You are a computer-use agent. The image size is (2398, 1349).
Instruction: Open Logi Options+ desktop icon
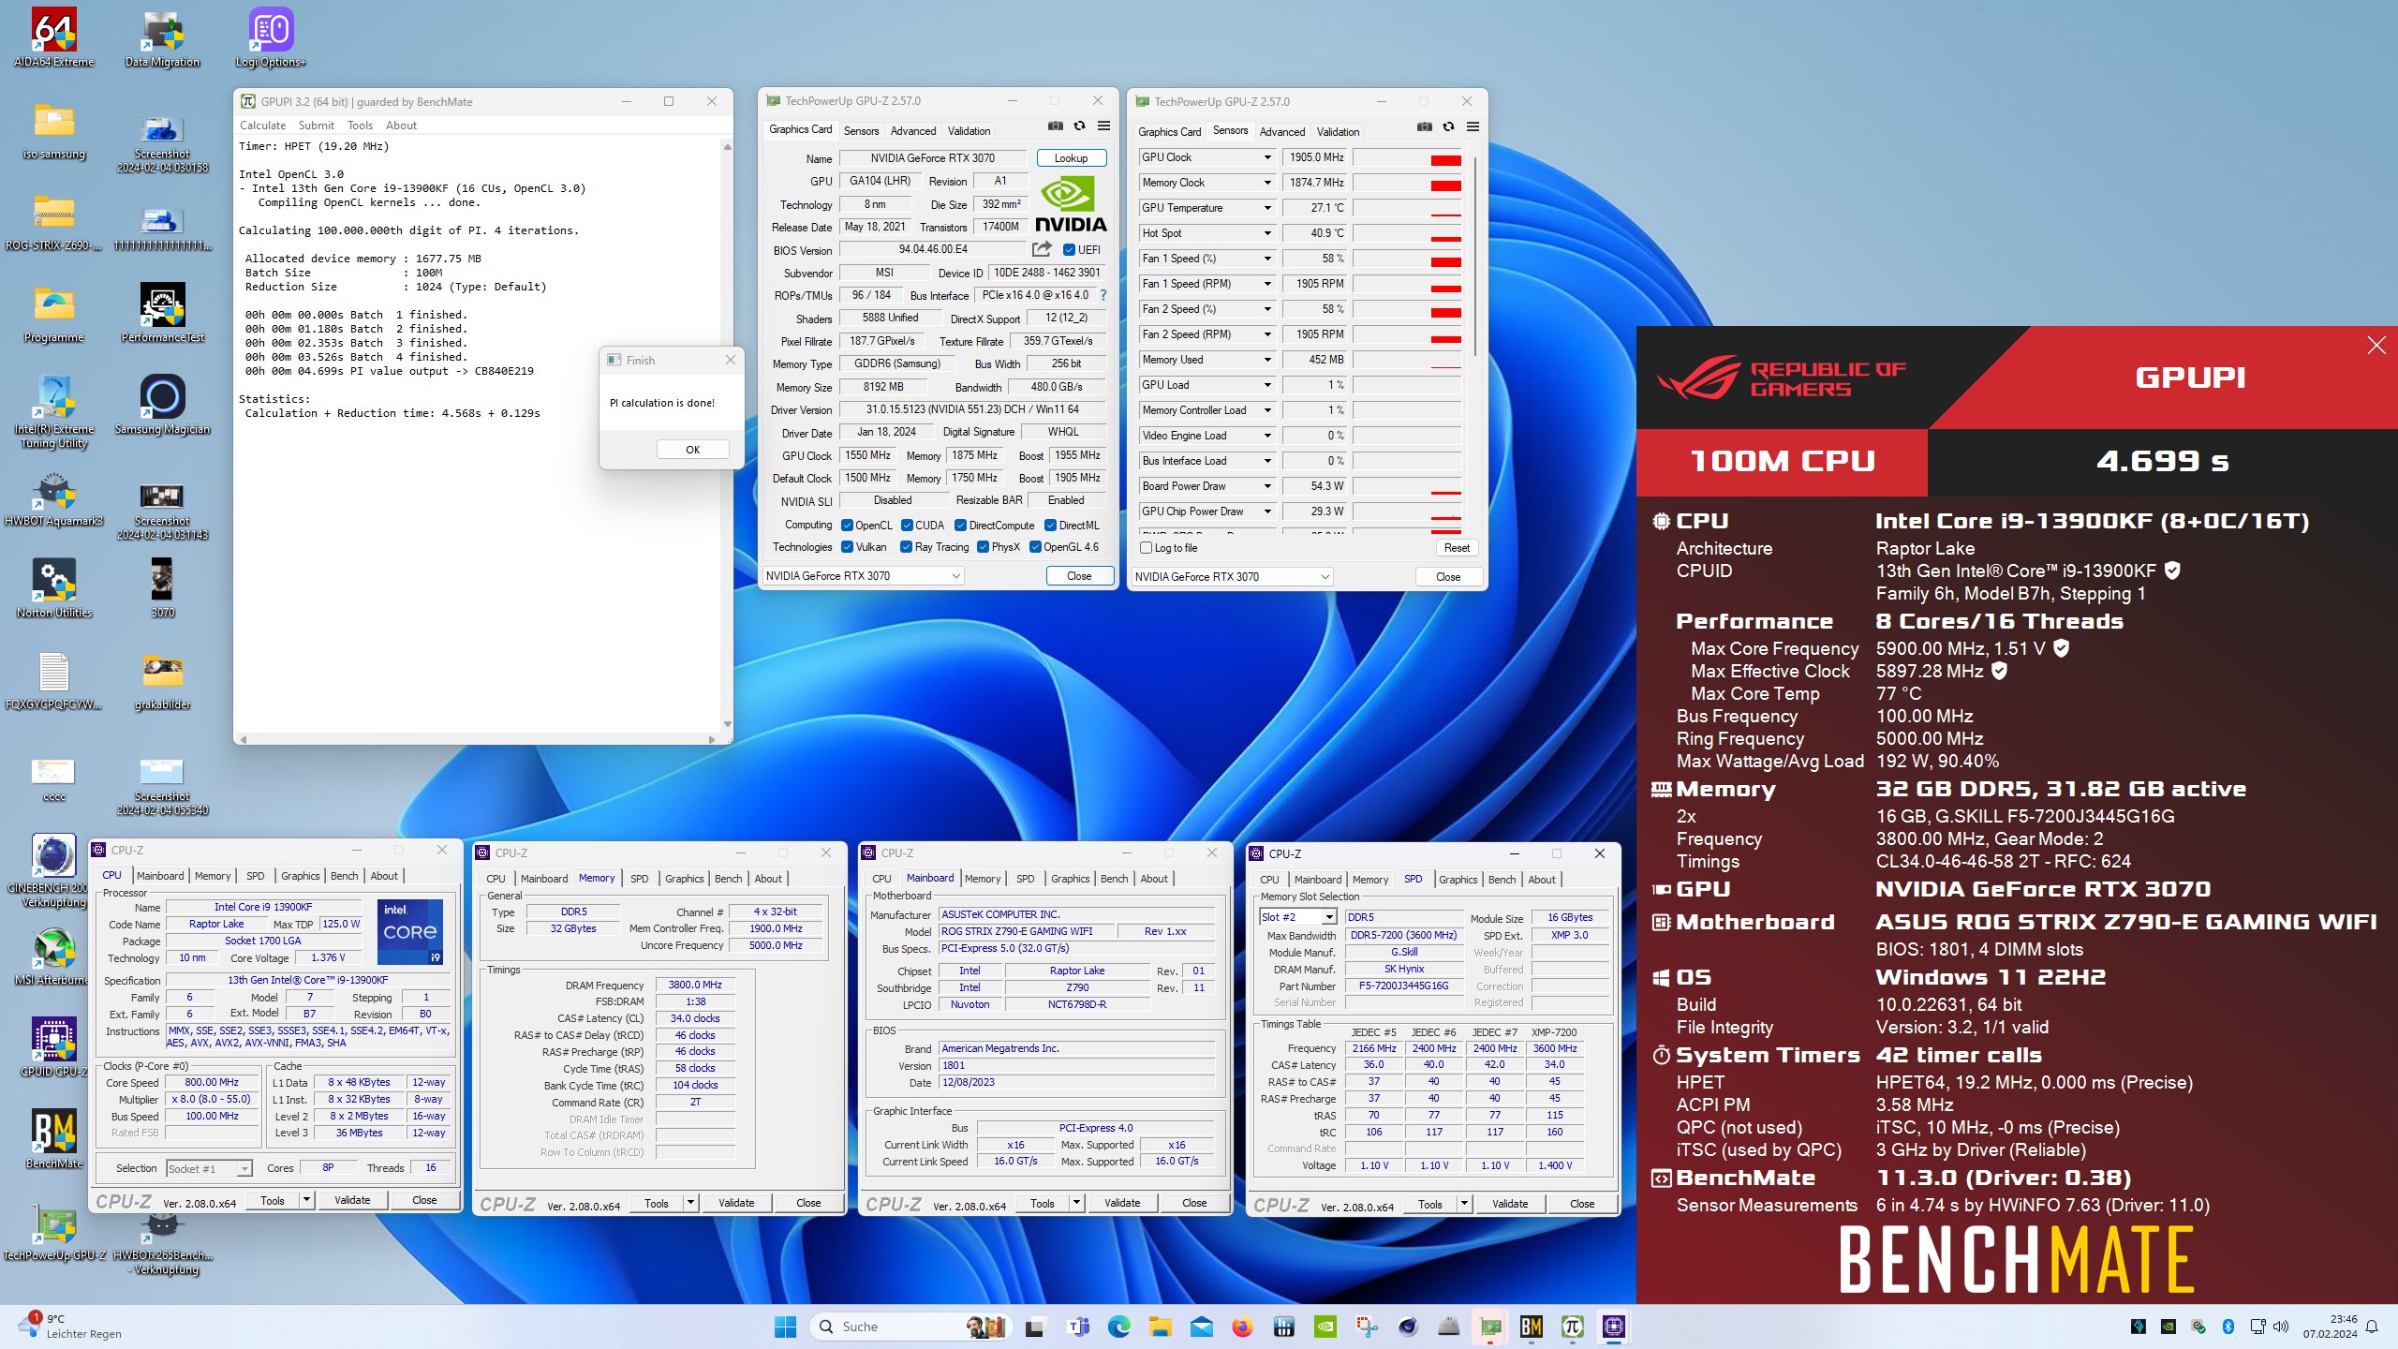(271, 37)
